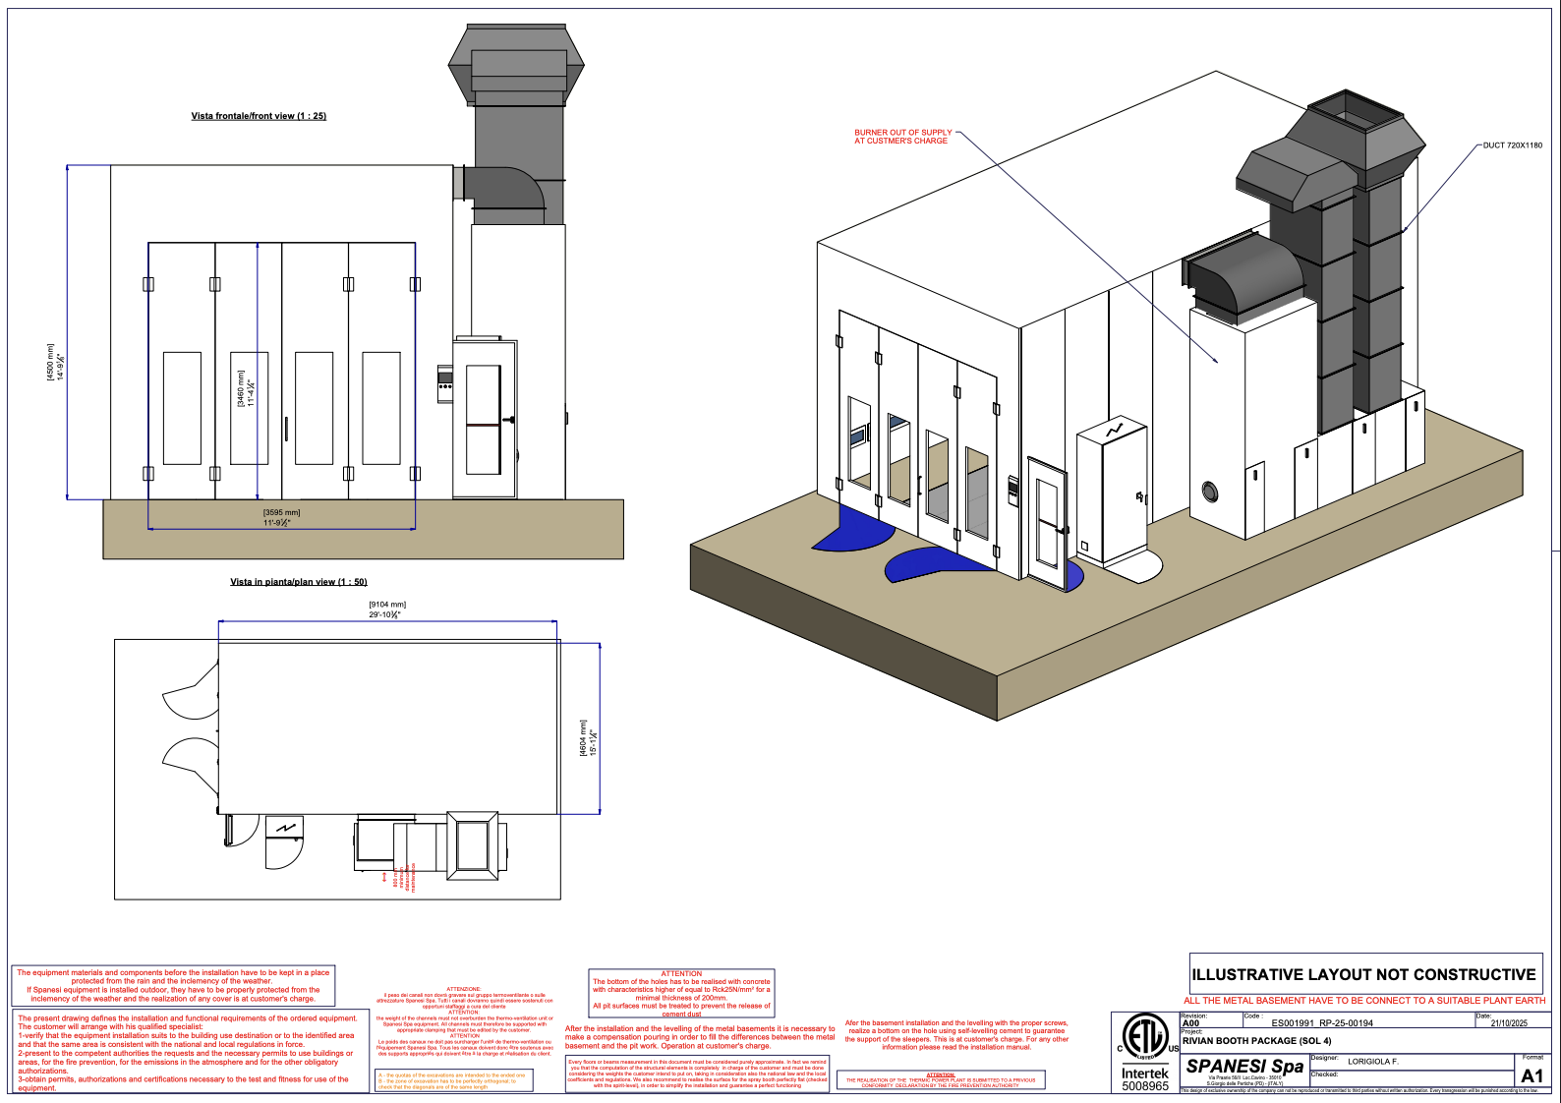Click the side service door in front view
This screenshot has width=1561, height=1103.
click(485, 420)
